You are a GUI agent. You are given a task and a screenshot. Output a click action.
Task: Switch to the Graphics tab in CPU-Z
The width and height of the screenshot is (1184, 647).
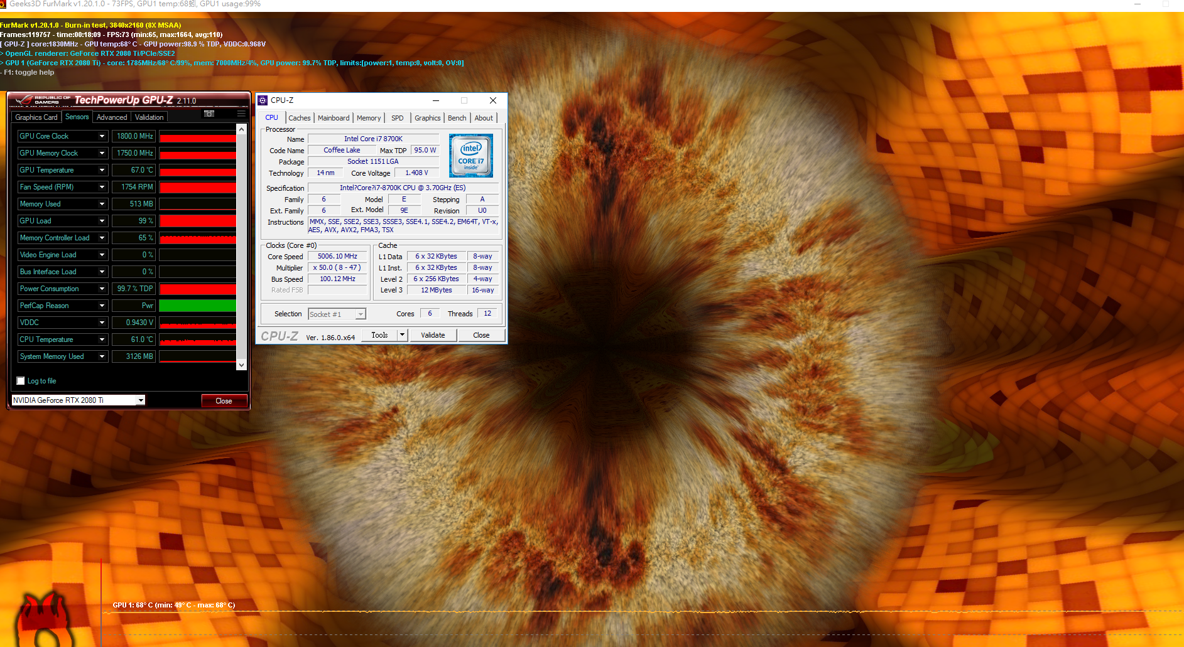click(428, 118)
